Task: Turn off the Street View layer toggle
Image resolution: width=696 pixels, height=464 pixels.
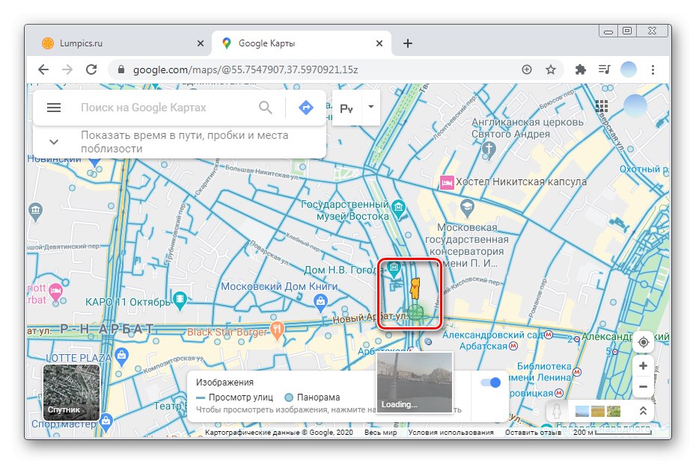Action: tap(491, 383)
